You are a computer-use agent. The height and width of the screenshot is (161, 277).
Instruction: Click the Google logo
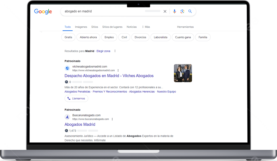pos(43,11)
